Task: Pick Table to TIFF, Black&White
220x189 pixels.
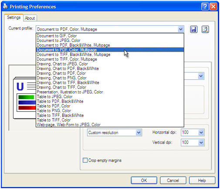Action: pyautogui.click(x=110, y=115)
